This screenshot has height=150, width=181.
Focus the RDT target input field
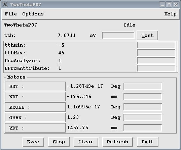click(x=143, y=86)
